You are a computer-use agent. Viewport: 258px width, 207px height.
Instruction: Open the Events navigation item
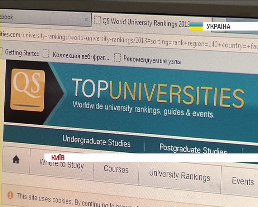243,181
